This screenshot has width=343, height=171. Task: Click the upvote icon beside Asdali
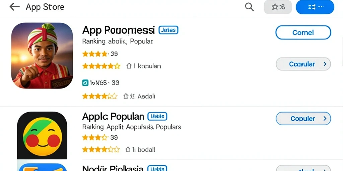[x=126, y=96]
